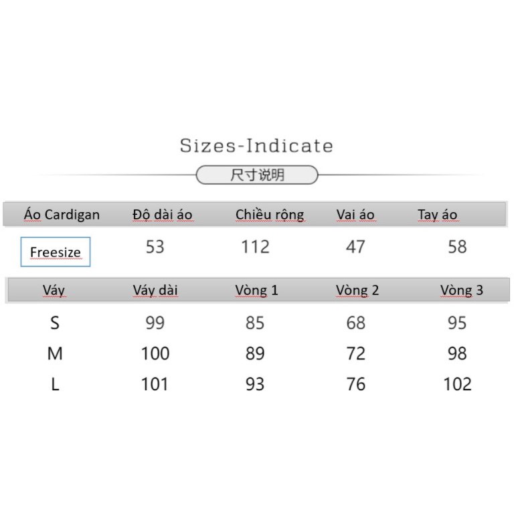Select the size L row label
The width and height of the screenshot is (524, 524).
[55, 384]
